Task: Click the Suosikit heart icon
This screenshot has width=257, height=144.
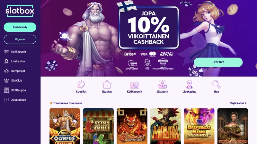Action: point(81,84)
